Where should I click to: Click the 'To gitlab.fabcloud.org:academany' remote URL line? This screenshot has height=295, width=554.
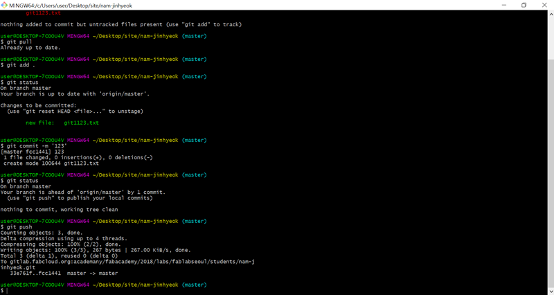point(127,262)
